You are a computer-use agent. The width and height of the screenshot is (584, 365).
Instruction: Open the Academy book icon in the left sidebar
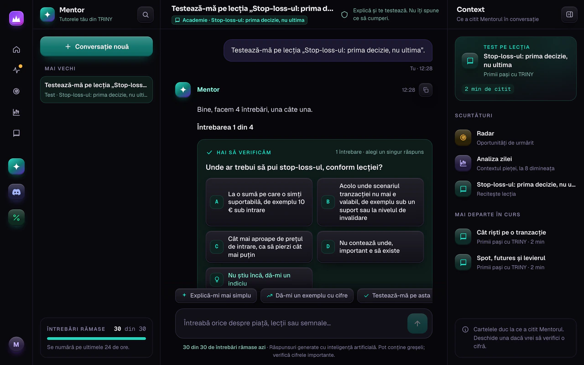[16, 133]
